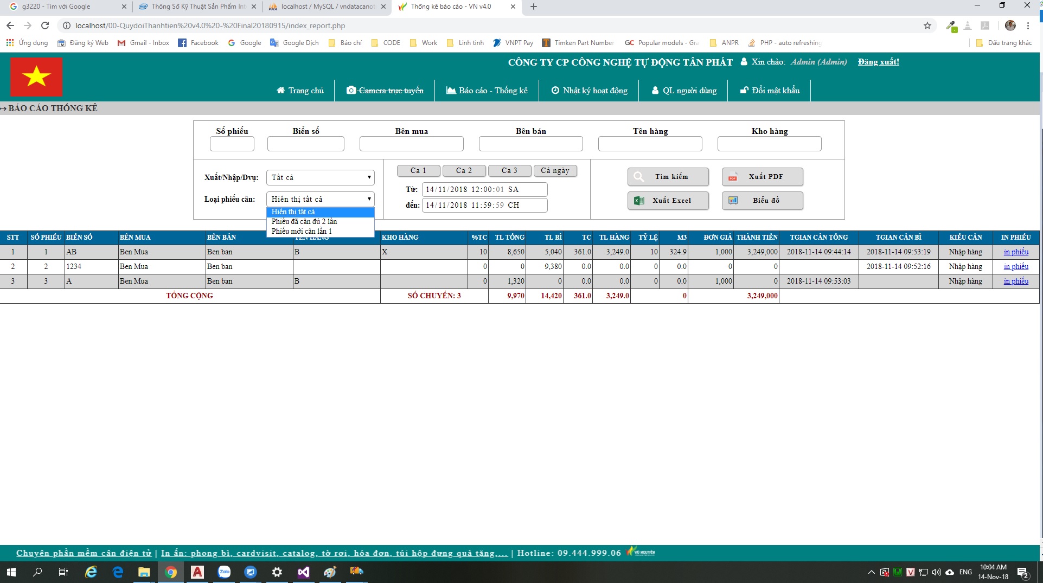Open Zalo from the taskbar
The width and height of the screenshot is (1043, 583).
224,572
